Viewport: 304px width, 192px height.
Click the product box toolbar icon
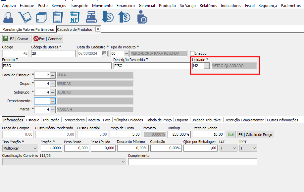pos(42,17)
